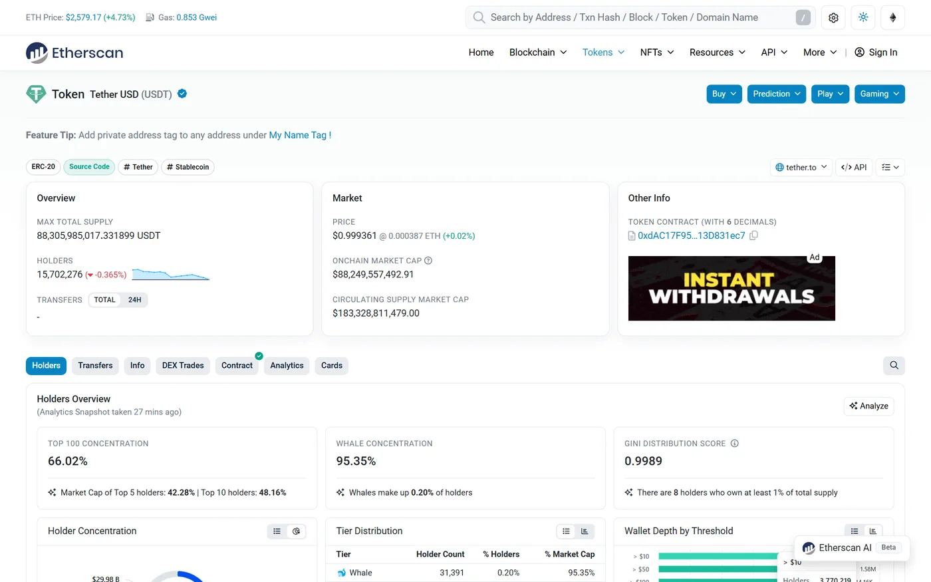The height and width of the screenshot is (582, 931).
Task: Show Gini Distribution Score info icon
Action: [x=735, y=444]
